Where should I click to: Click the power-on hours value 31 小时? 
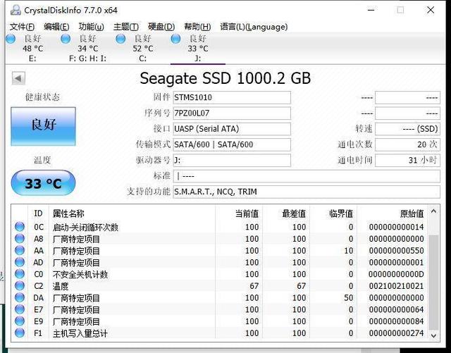[x=407, y=160]
